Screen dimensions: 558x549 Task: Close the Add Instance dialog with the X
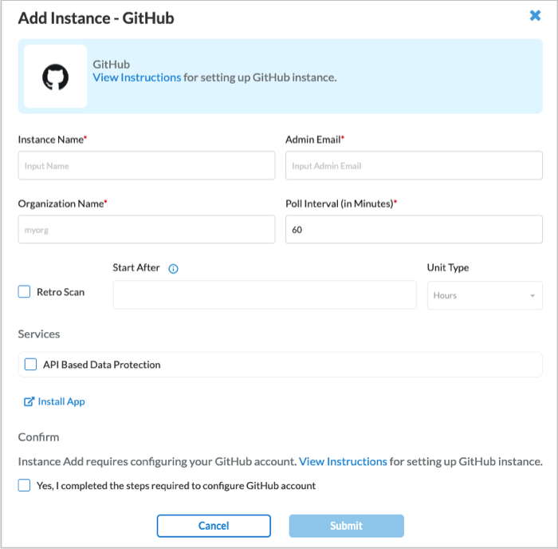click(x=535, y=15)
